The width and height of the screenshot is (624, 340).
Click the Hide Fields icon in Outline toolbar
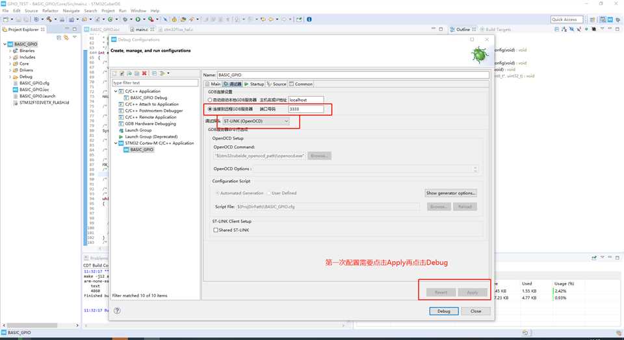571,29
